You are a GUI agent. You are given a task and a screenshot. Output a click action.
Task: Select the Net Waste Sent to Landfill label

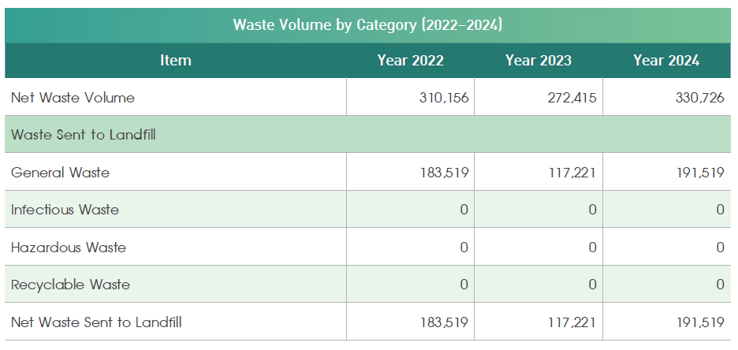click(x=97, y=322)
